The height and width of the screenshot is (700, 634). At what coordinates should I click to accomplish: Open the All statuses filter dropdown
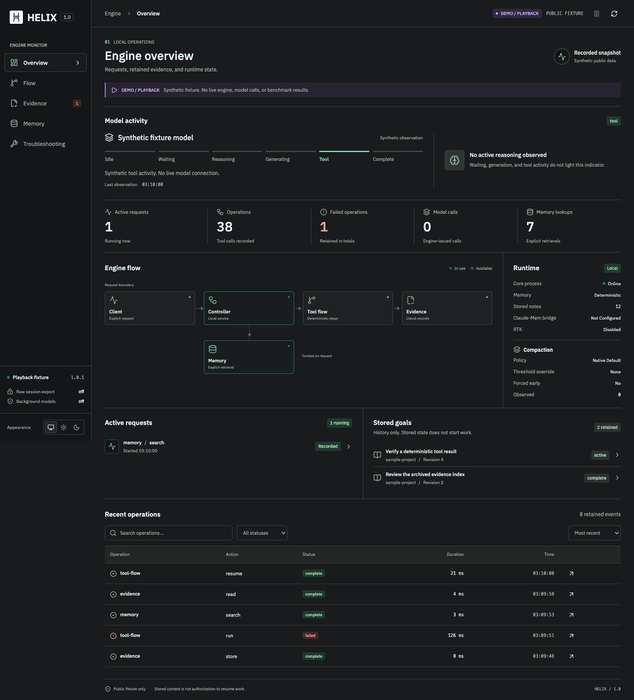tap(262, 533)
